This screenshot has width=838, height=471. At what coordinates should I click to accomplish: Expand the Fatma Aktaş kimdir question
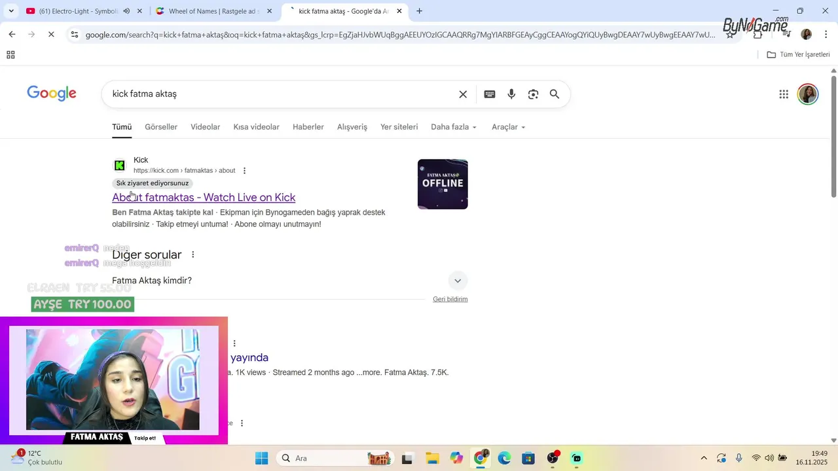tap(289, 281)
